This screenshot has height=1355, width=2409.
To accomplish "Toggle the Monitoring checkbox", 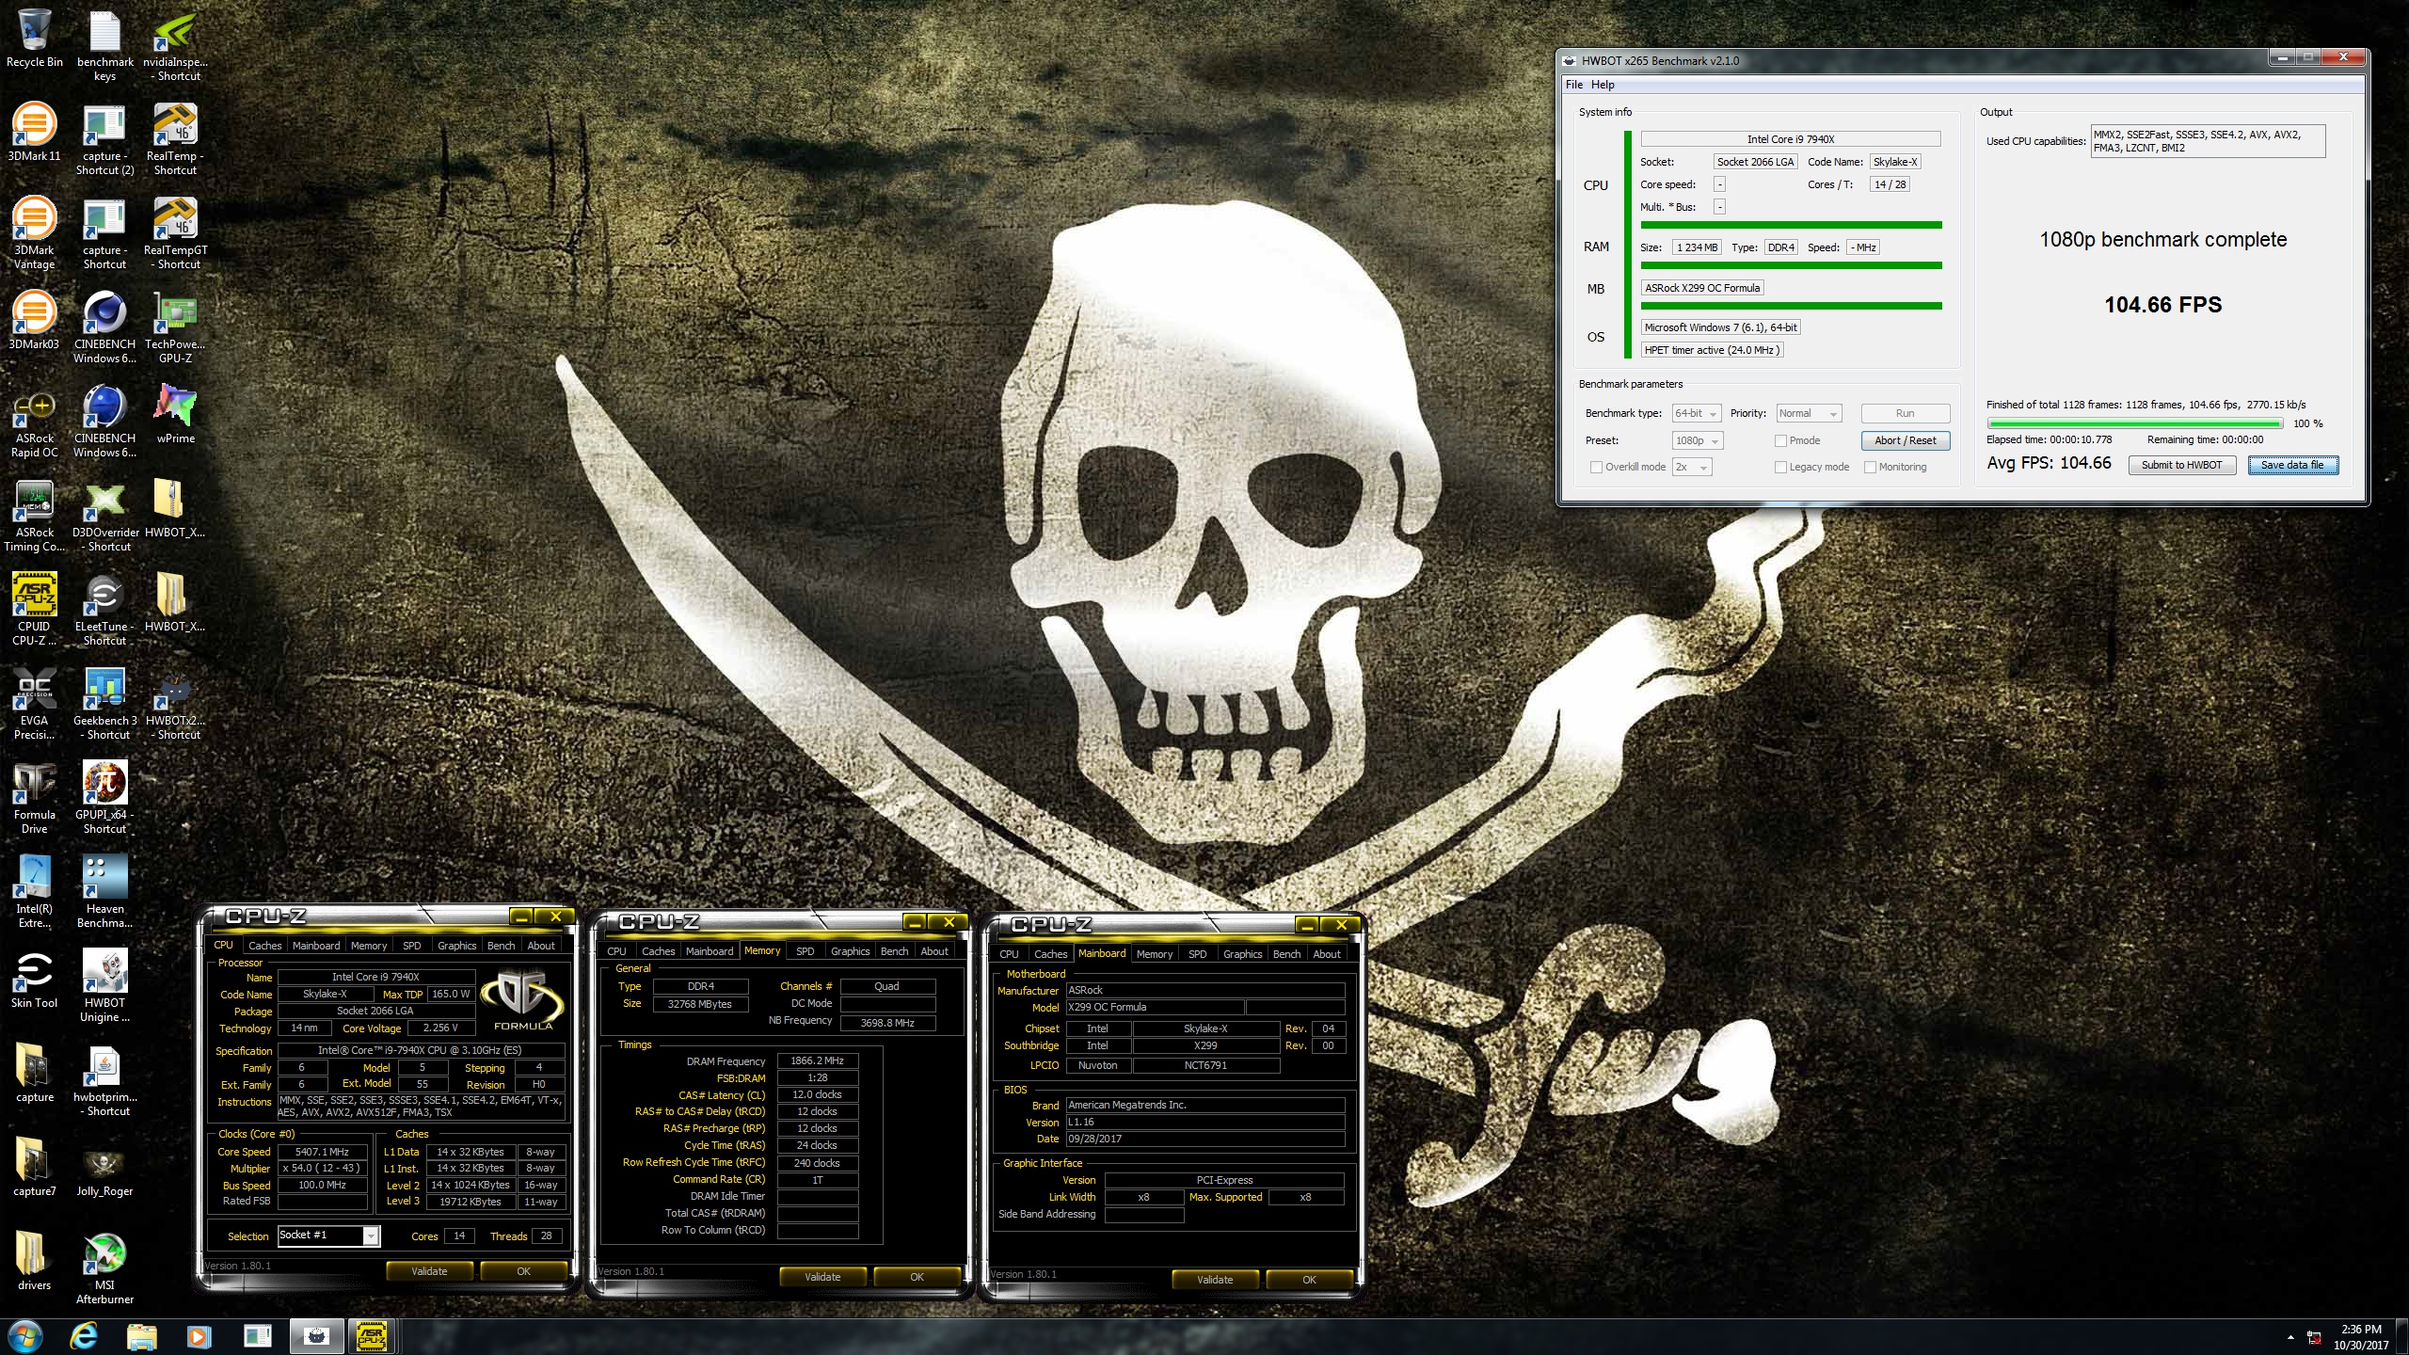I will [1870, 467].
